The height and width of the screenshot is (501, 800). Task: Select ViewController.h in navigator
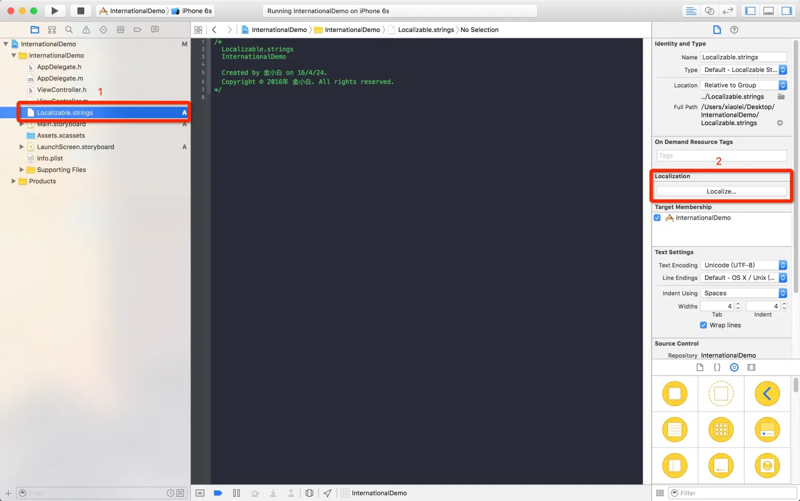coord(61,90)
